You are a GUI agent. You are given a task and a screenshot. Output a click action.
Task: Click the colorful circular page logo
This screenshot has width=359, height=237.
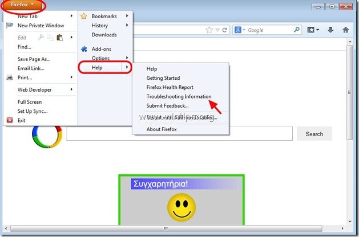(47, 137)
